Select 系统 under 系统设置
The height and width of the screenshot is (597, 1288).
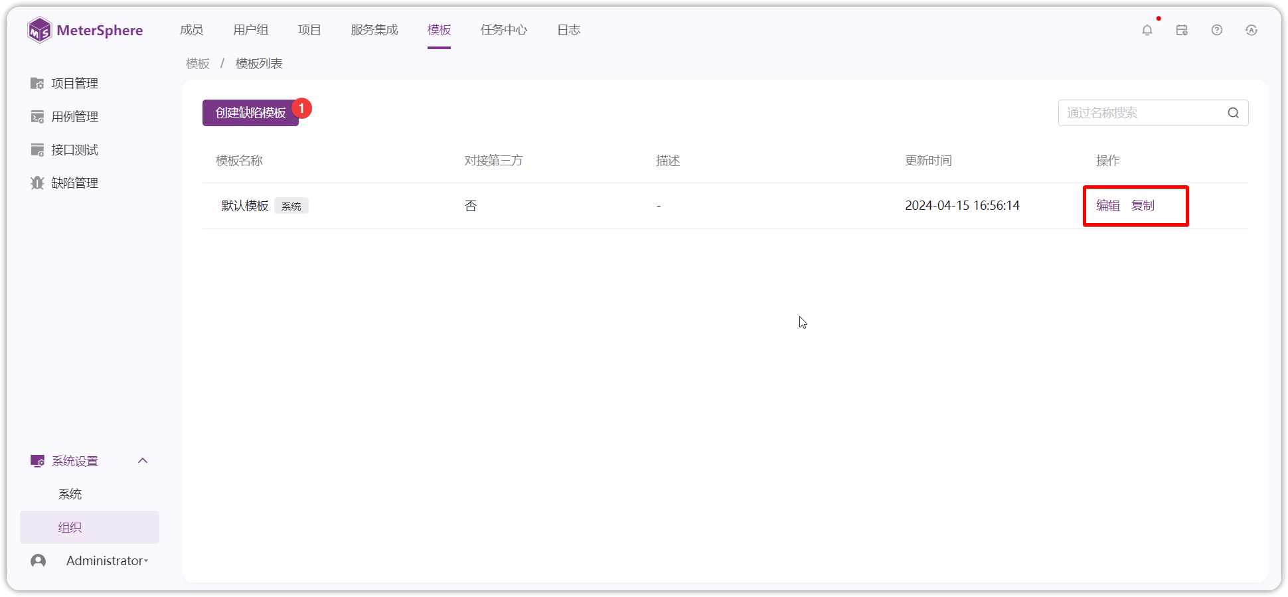70,494
